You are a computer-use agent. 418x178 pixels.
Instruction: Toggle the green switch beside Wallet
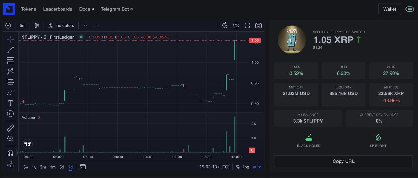pos(410,9)
